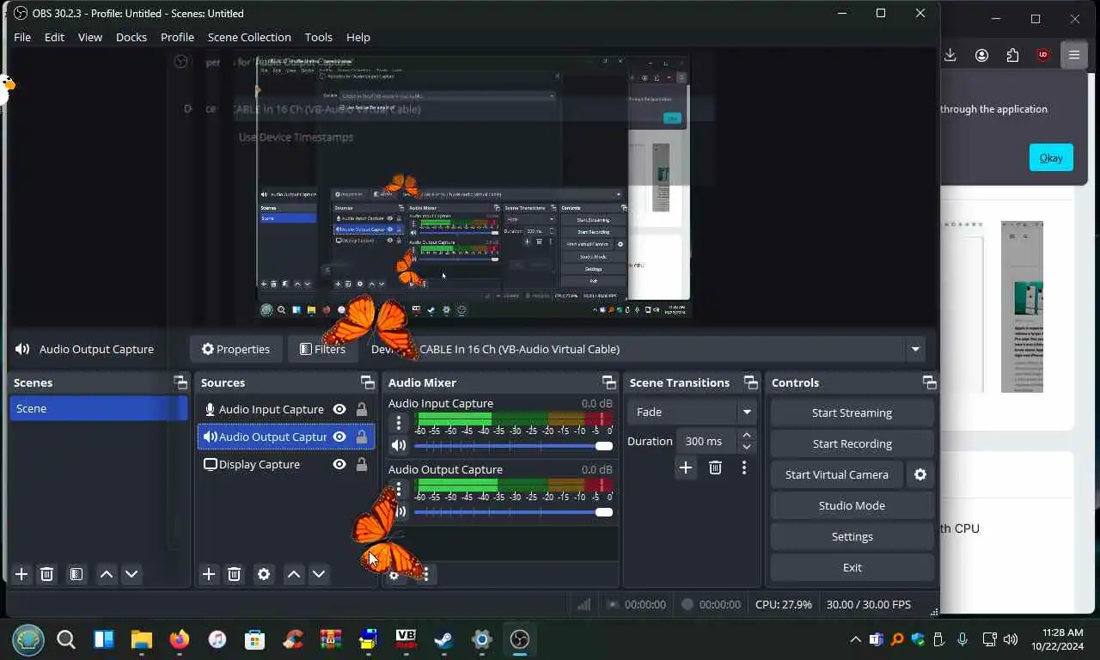1100x660 pixels.
Task: Open VB-Audio app from the taskbar
Action: click(x=406, y=639)
